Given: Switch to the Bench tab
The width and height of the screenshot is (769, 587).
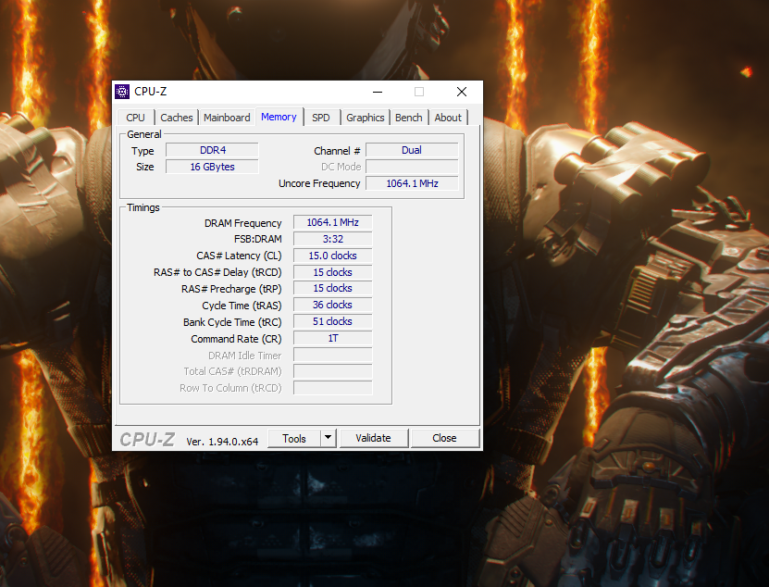Looking at the screenshot, I should (x=408, y=118).
